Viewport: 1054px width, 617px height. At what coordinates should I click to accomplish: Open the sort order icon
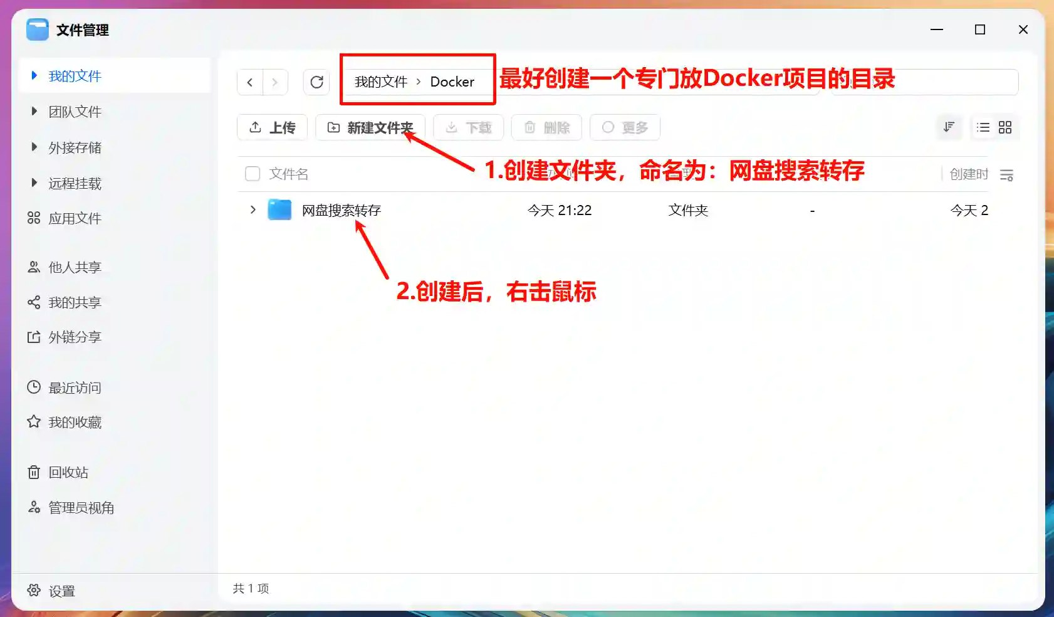pos(949,127)
